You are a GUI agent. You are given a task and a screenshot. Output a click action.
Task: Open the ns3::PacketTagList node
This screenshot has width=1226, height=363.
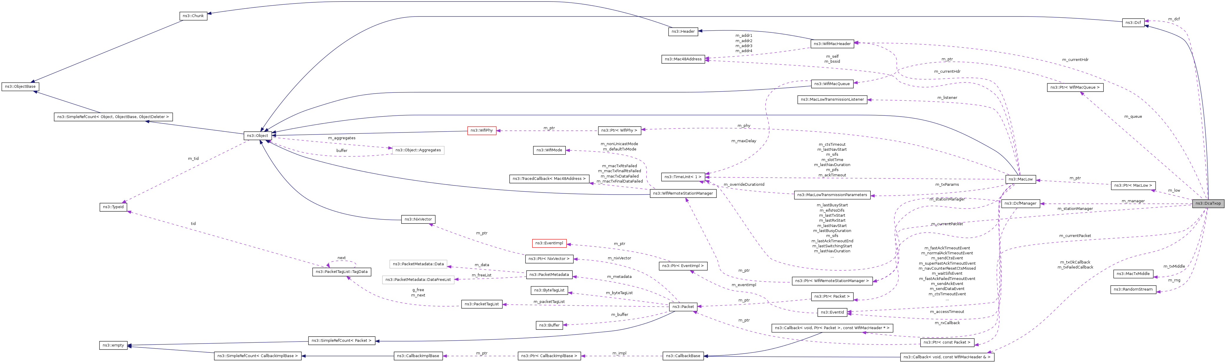[x=482, y=304]
